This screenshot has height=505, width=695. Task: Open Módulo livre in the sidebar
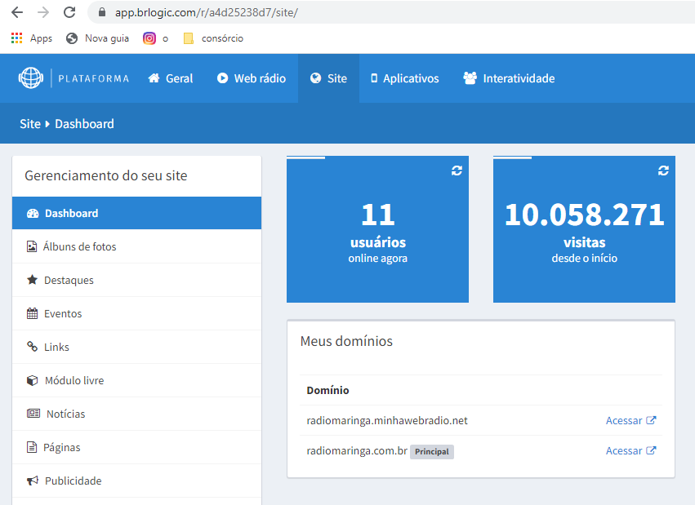[x=137, y=380]
